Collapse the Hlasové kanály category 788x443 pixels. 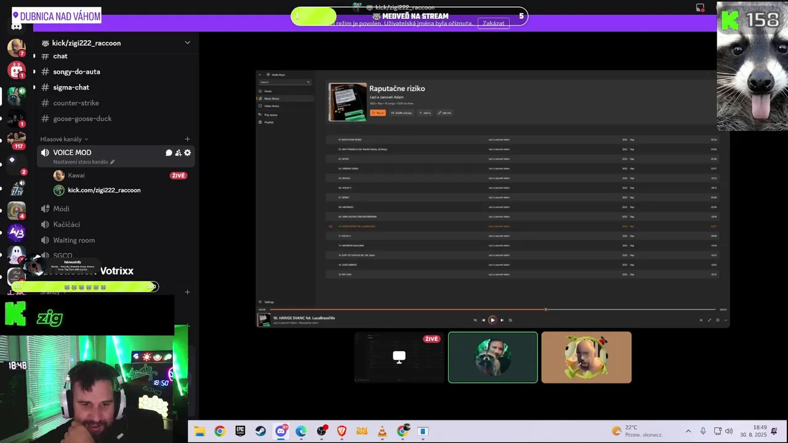[64, 139]
